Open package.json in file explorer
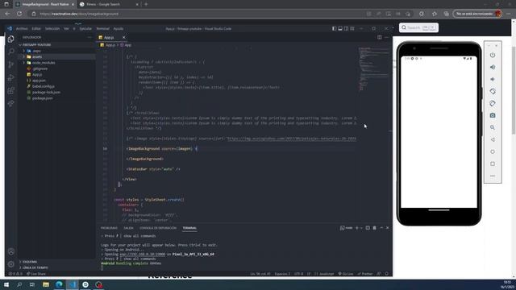The height and width of the screenshot is (290, 516). (x=42, y=98)
